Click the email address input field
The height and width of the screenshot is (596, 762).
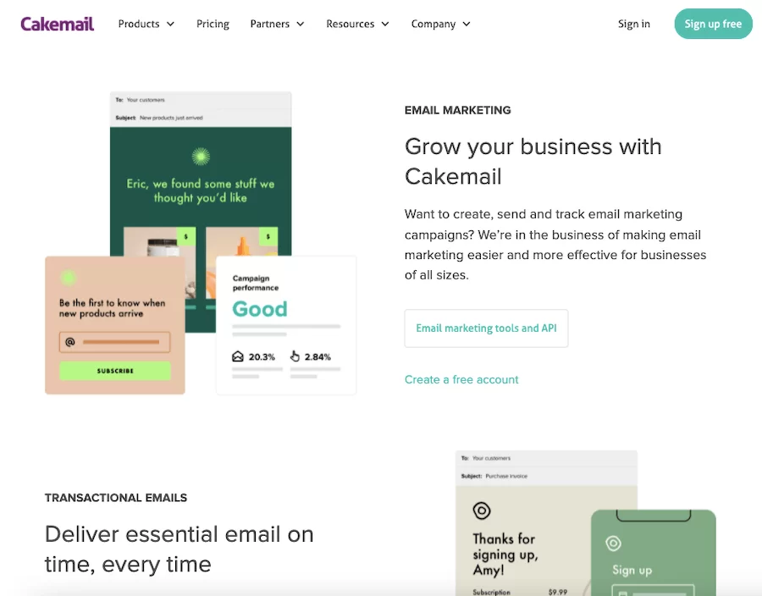tap(121, 342)
